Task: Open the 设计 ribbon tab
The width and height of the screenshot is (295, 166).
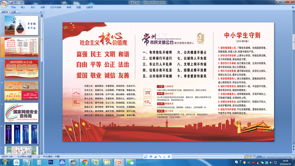Action: coord(33,7)
